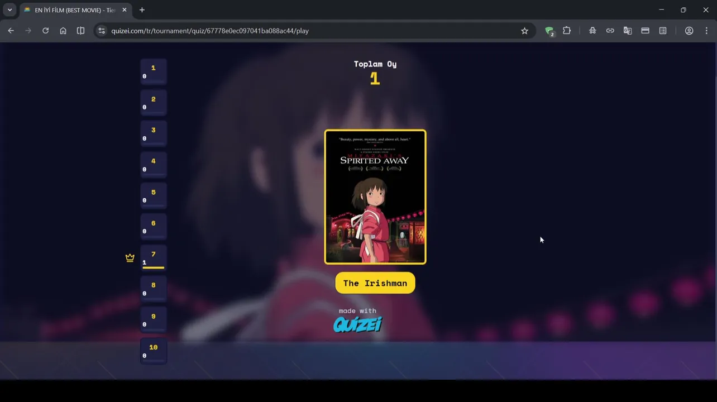Open the Quizei logo link
Image resolution: width=717 pixels, height=402 pixels.
358,324
